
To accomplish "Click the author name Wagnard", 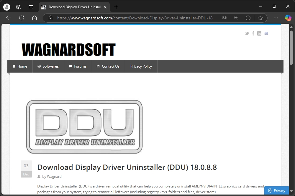I will point(54,177).
